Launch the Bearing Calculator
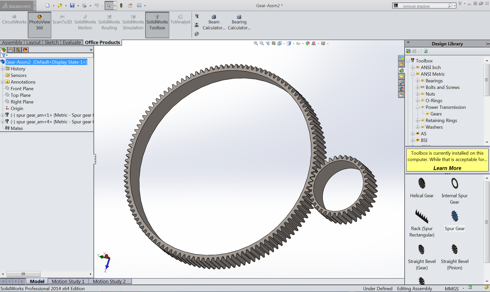 click(x=239, y=22)
